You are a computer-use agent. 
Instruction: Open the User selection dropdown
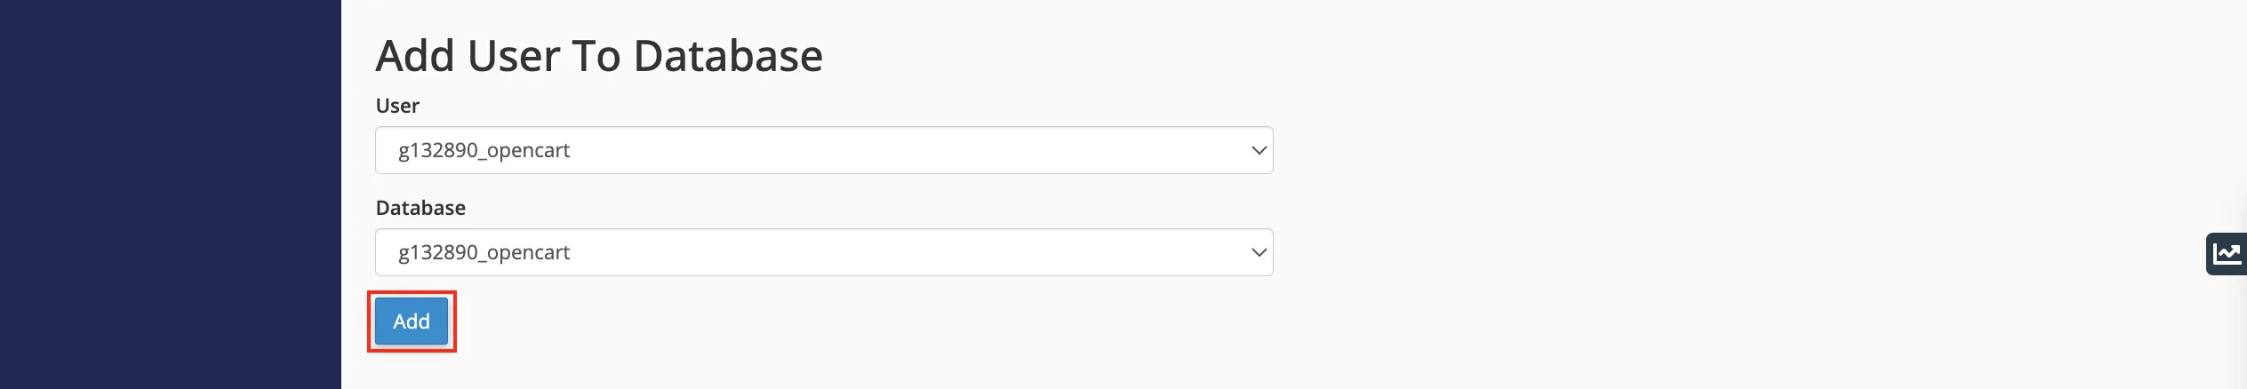point(824,150)
